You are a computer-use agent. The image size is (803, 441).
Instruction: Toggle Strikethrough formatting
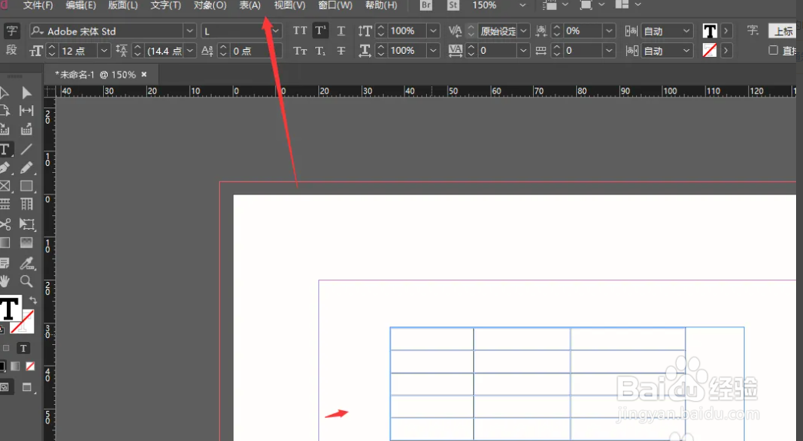click(341, 51)
